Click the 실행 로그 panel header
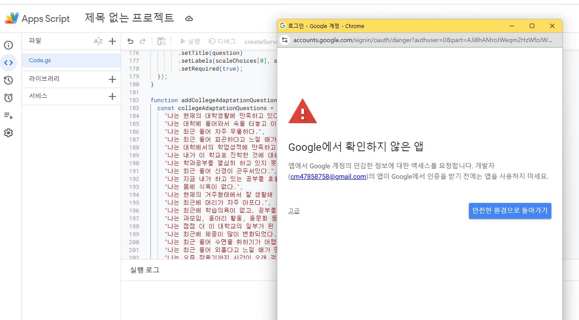Image resolution: width=579 pixels, height=320 pixels. [145, 270]
